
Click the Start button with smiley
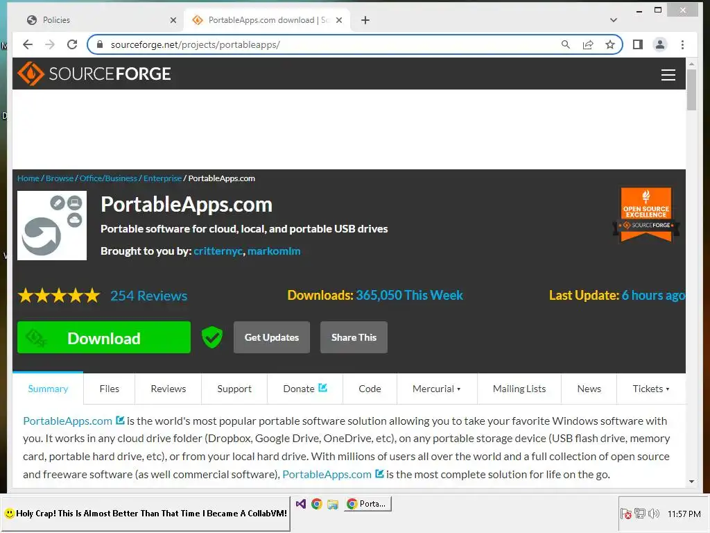click(146, 514)
